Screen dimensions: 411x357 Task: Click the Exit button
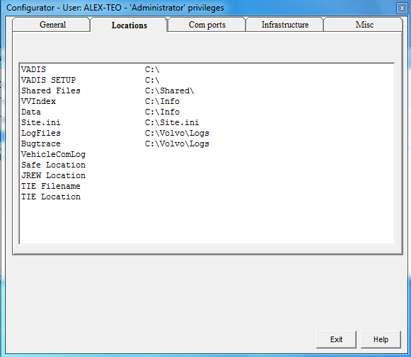click(x=336, y=339)
